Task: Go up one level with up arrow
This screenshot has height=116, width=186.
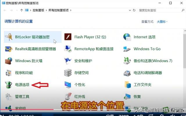Action: (x=22, y=10)
